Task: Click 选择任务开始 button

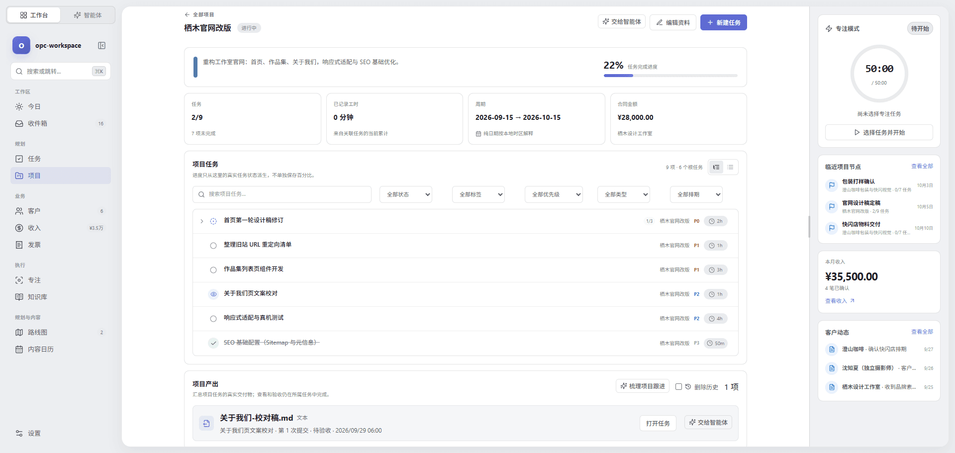Action: pyautogui.click(x=879, y=132)
